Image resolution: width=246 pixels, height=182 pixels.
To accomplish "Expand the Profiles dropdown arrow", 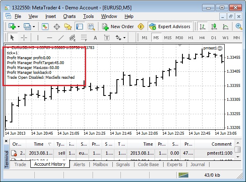I will pos(34,27).
